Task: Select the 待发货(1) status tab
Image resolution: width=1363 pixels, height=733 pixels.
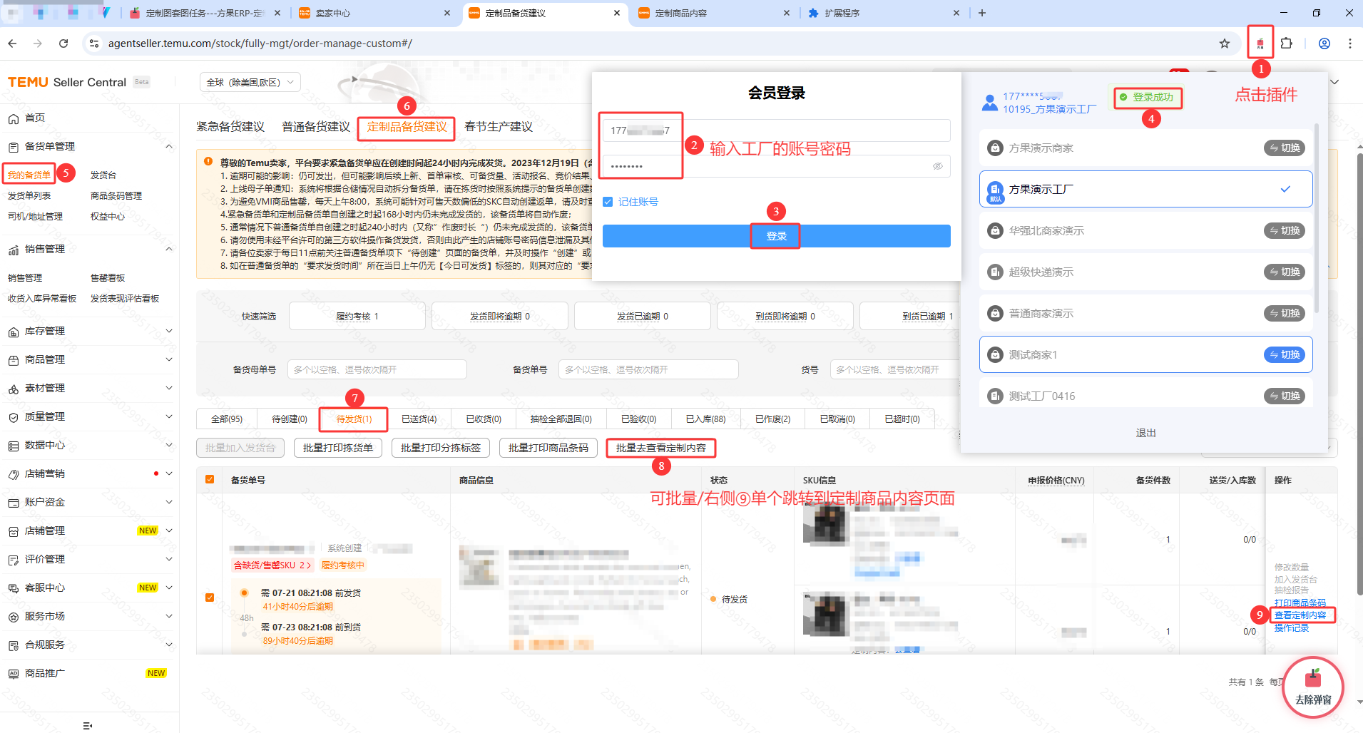Action: pyautogui.click(x=354, y=419)
